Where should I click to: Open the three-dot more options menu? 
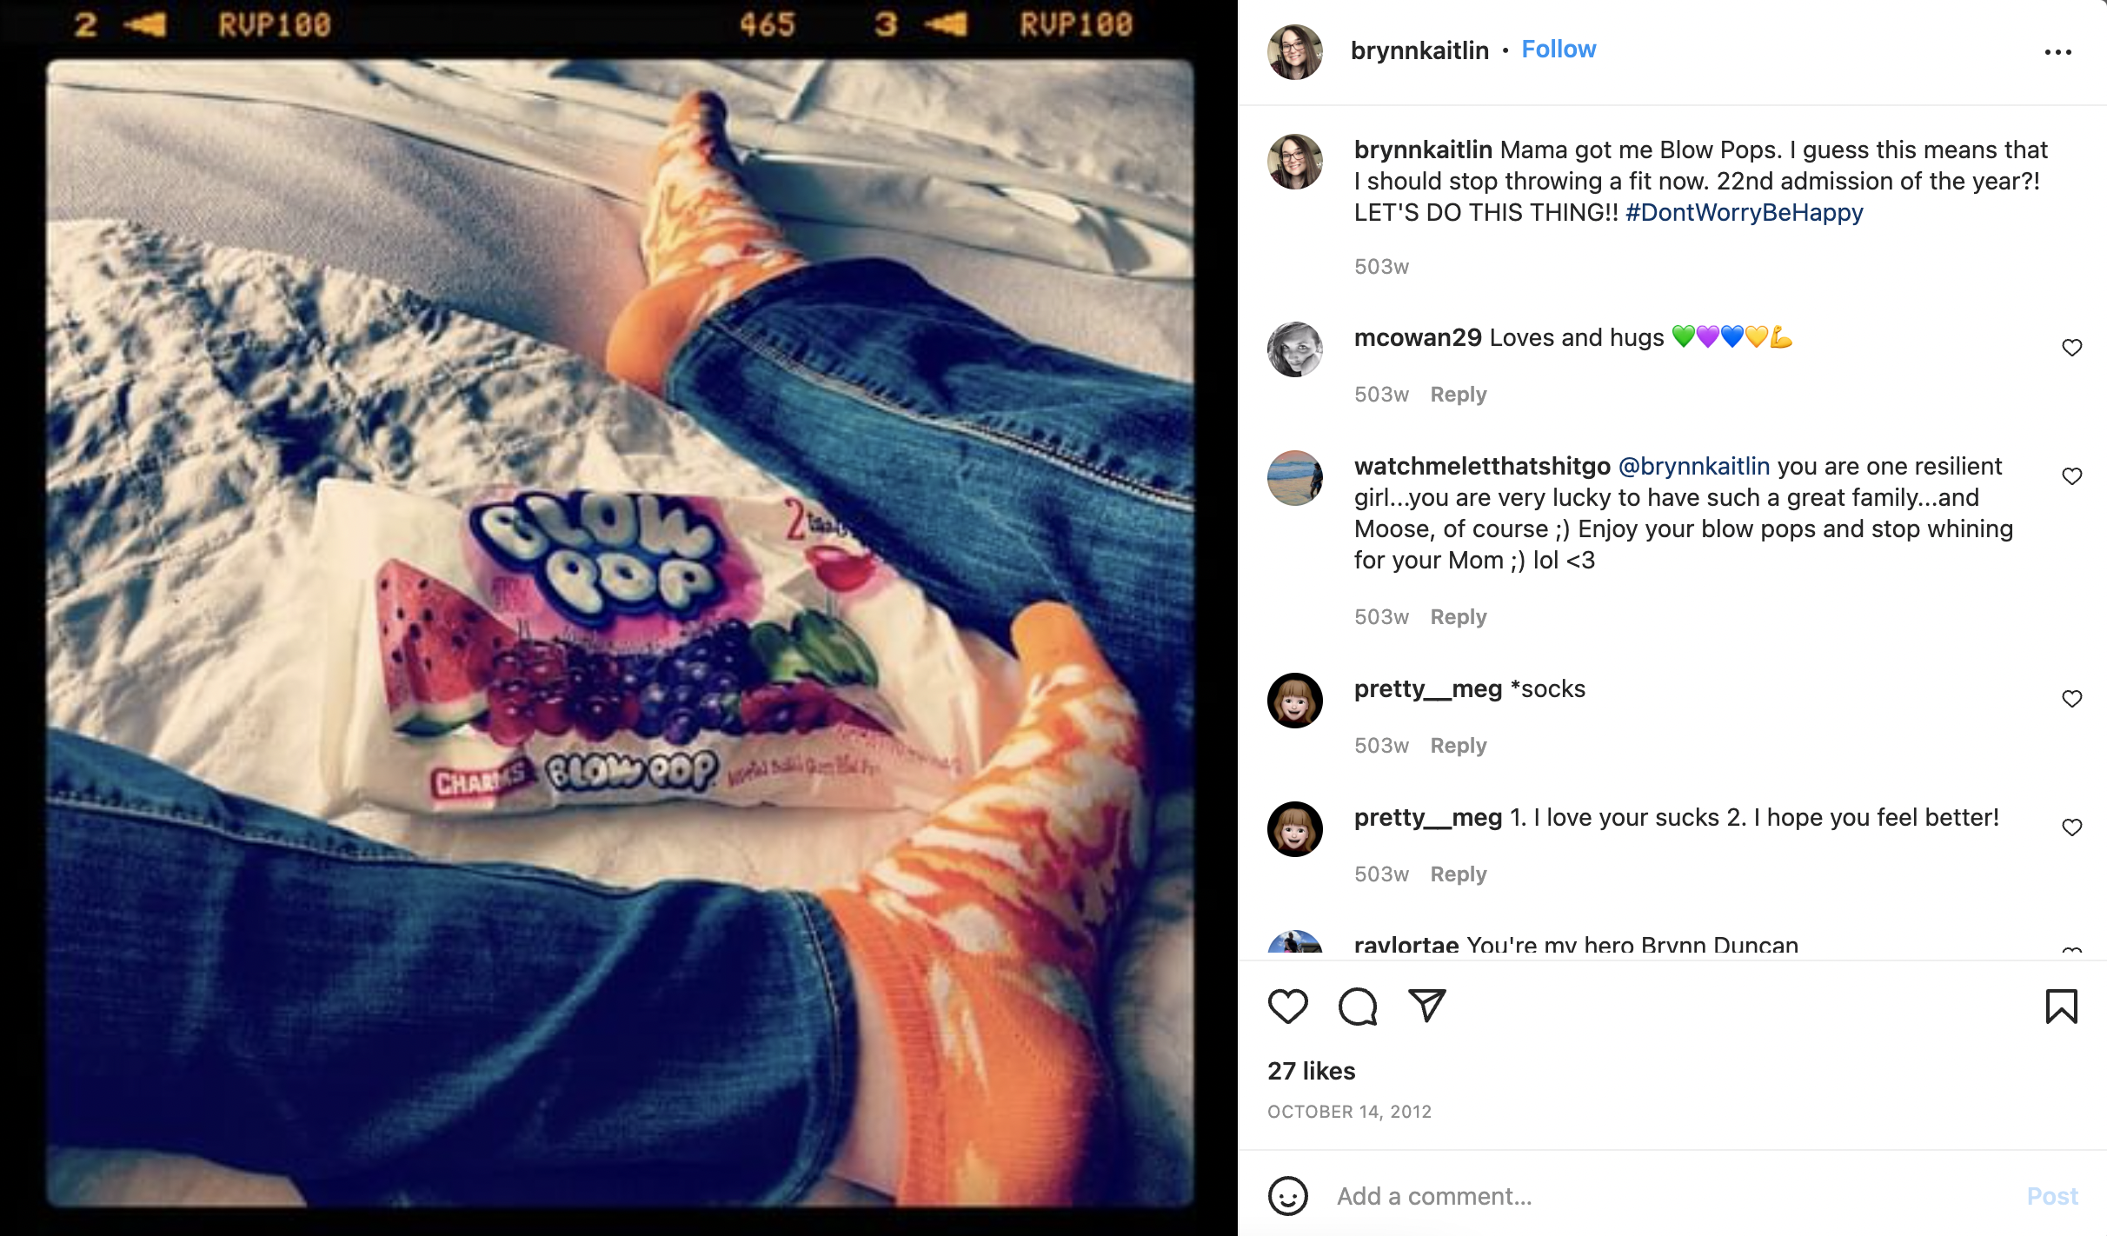2057,52
